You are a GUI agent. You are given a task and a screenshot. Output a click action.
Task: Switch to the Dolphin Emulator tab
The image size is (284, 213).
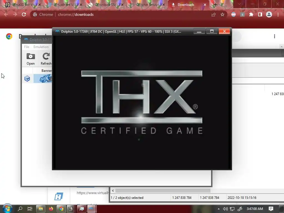(147, 5)
